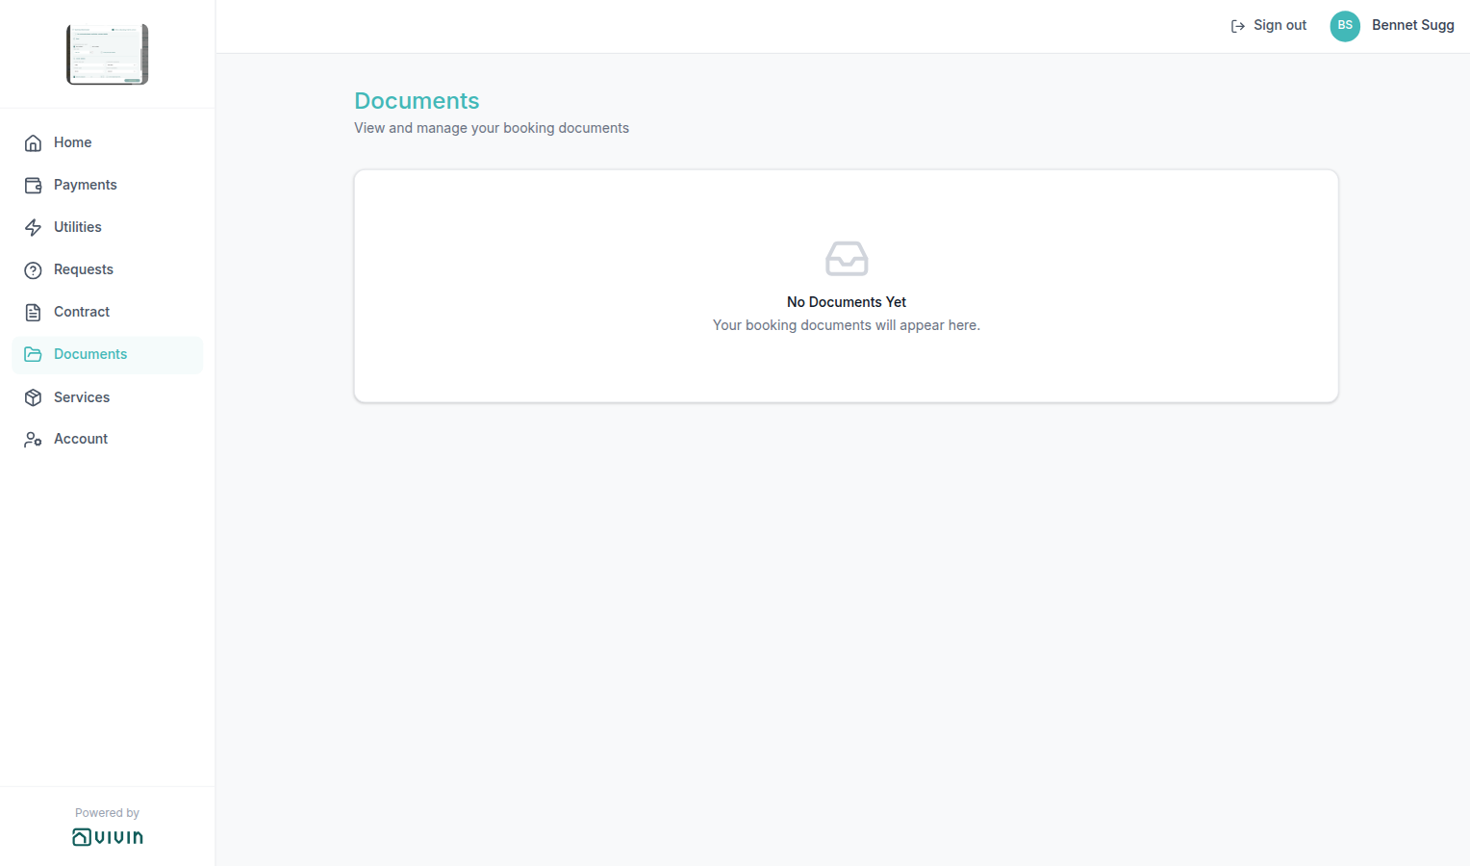Click the 'No Documents Yet' message

[847, 302]
